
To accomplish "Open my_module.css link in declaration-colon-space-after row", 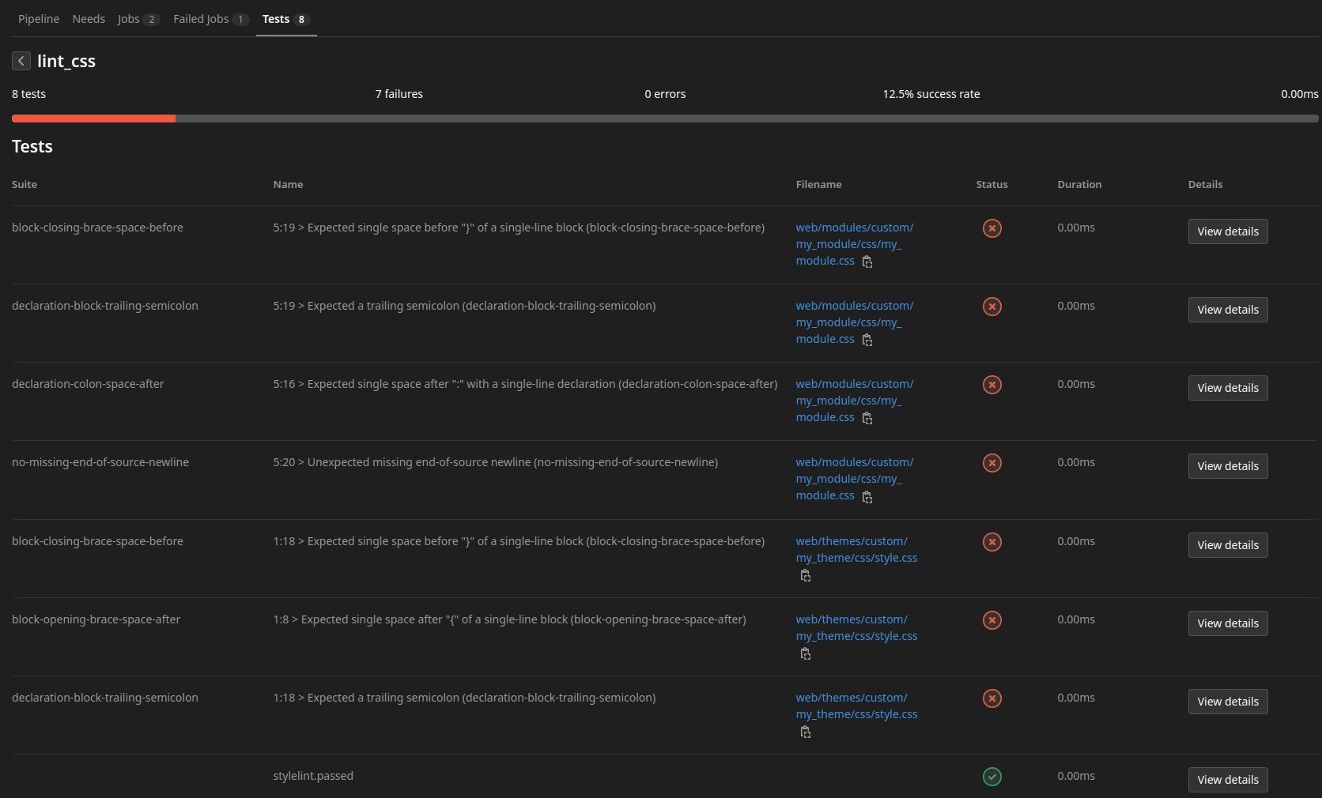I will (854, 401).
